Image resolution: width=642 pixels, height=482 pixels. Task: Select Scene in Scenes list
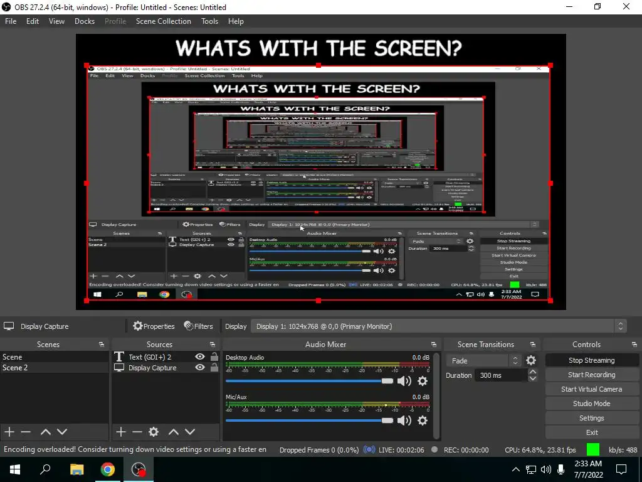55,357
